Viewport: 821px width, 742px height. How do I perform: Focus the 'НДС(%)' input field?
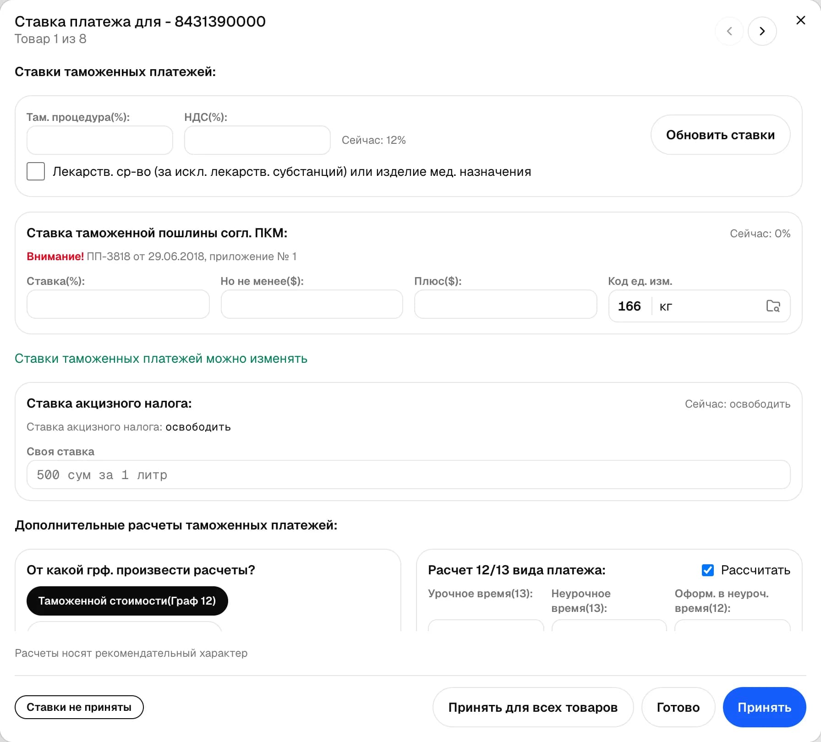coord(257,140)
